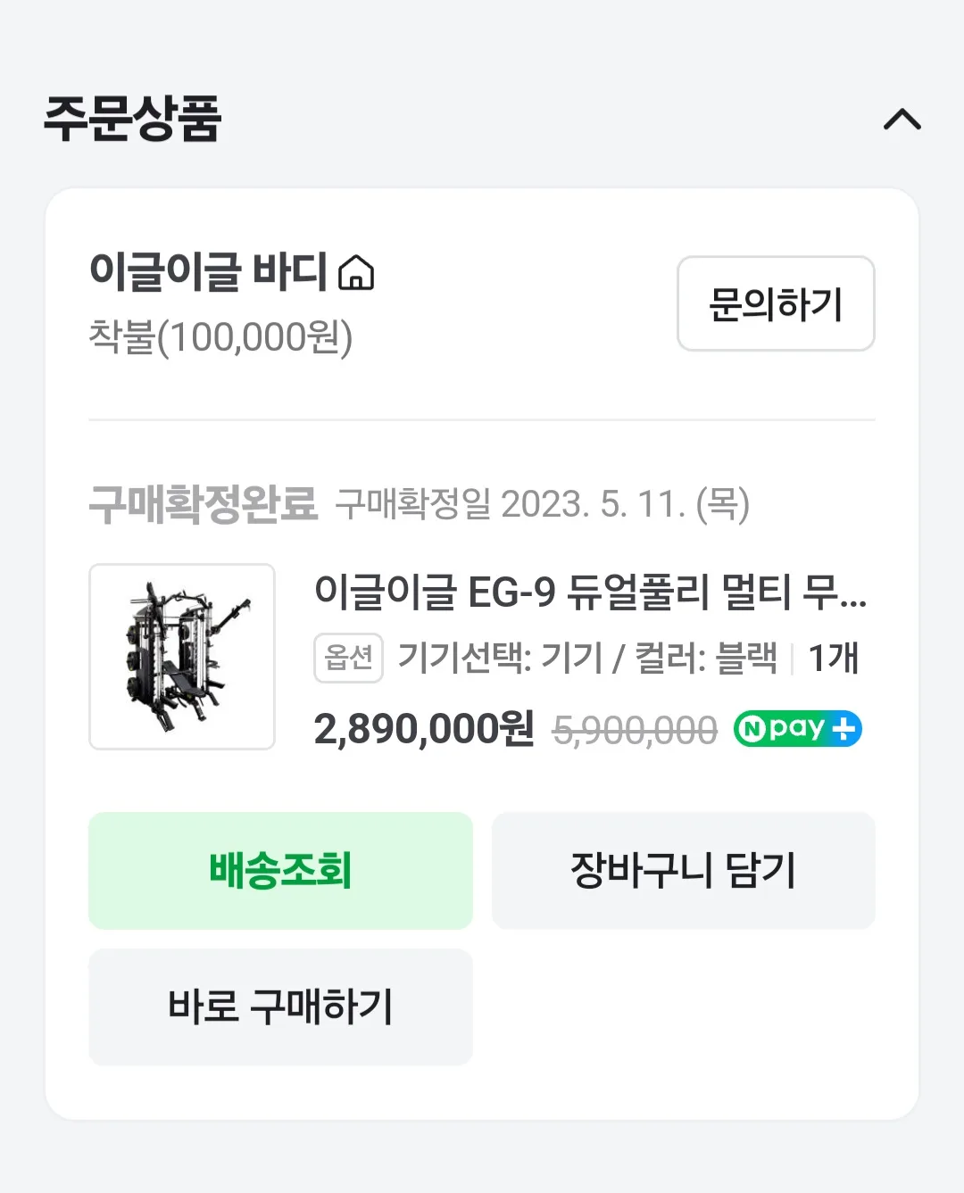
Task: Click the 옵션 badge label
Action: click(348, 659)
